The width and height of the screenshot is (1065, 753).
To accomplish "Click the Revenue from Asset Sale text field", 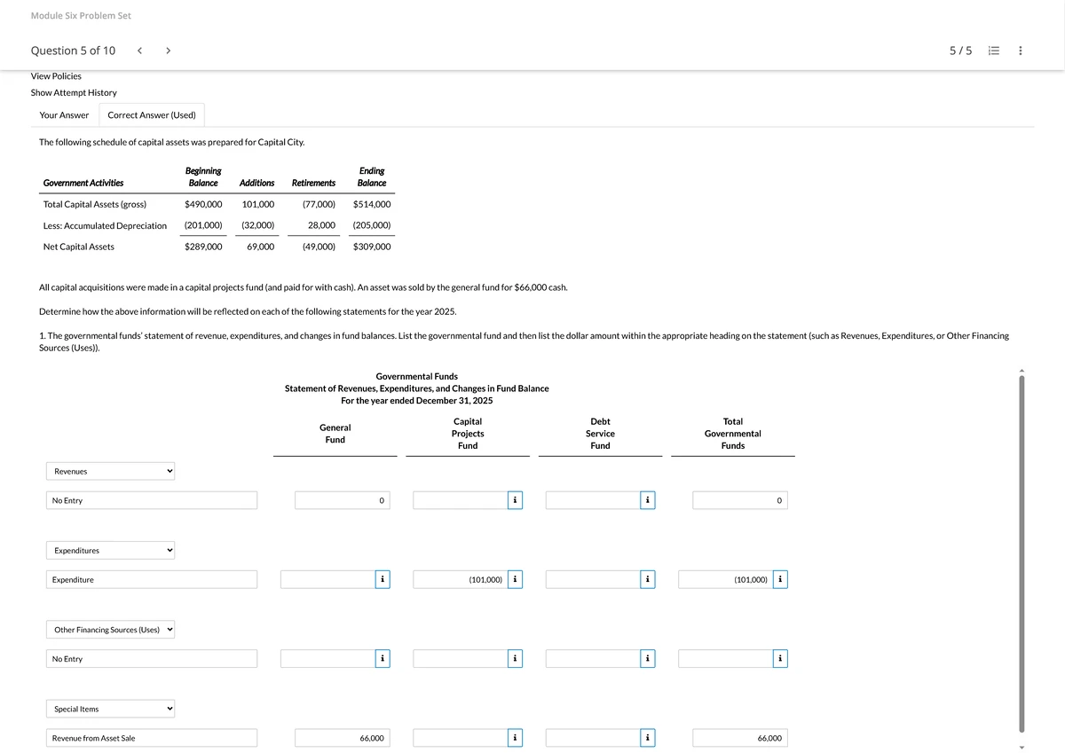I will click(152, 738).
